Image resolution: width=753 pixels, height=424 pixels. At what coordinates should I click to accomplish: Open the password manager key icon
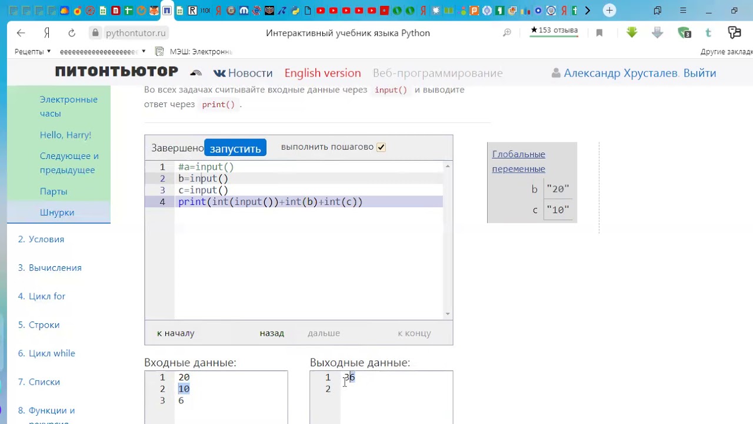click(x=734, y=33)
